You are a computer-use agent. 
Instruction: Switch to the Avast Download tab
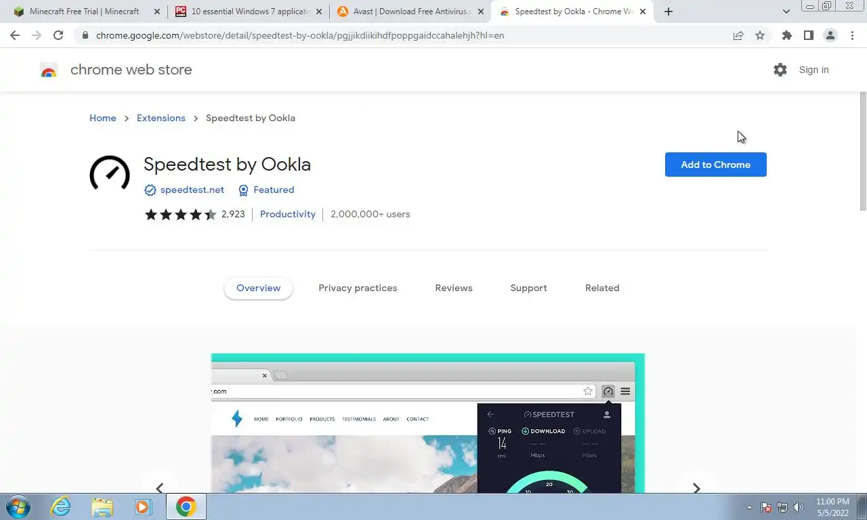pyautogui.click(x=410, y=12)
